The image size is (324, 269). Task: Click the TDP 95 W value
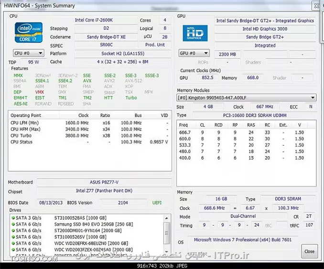coord(33,62)
